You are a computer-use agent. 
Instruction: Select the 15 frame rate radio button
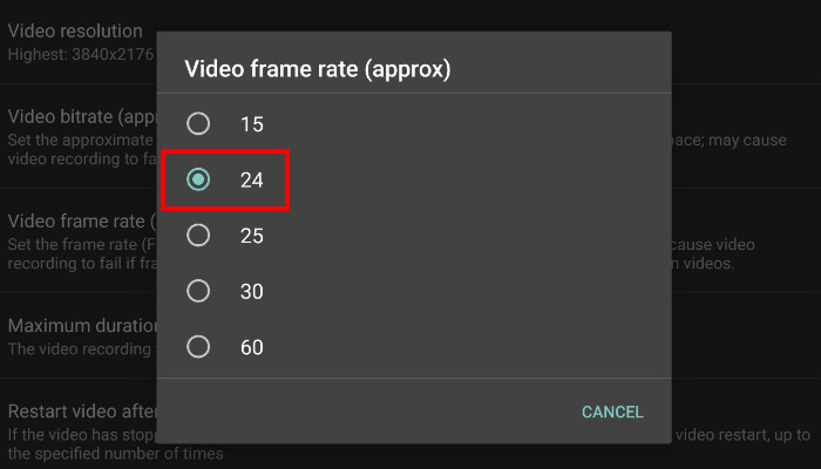coord(198,124)
